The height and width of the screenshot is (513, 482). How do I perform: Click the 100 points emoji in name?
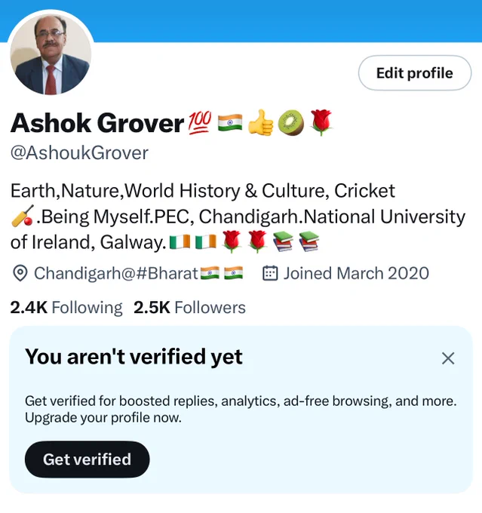(200, 123)
